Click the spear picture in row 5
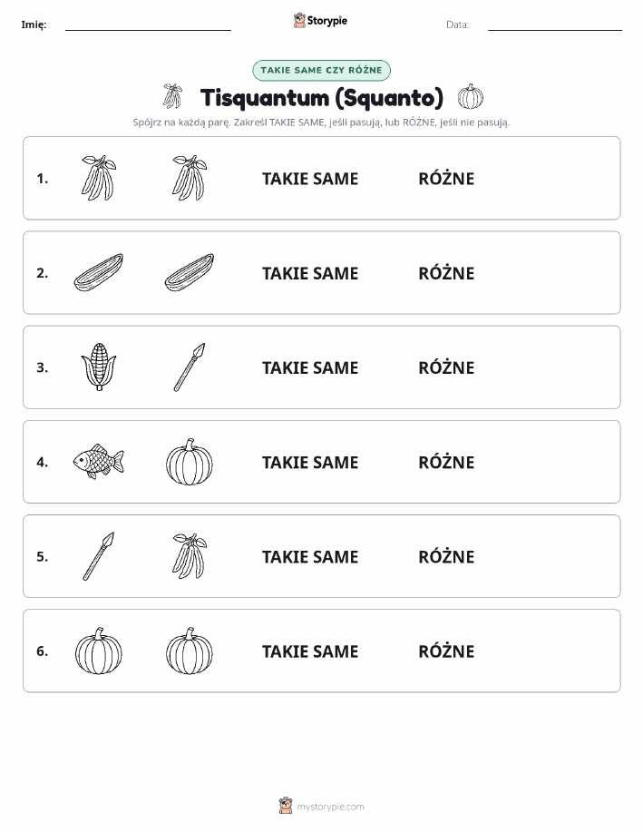 click(x=99, y=556)
